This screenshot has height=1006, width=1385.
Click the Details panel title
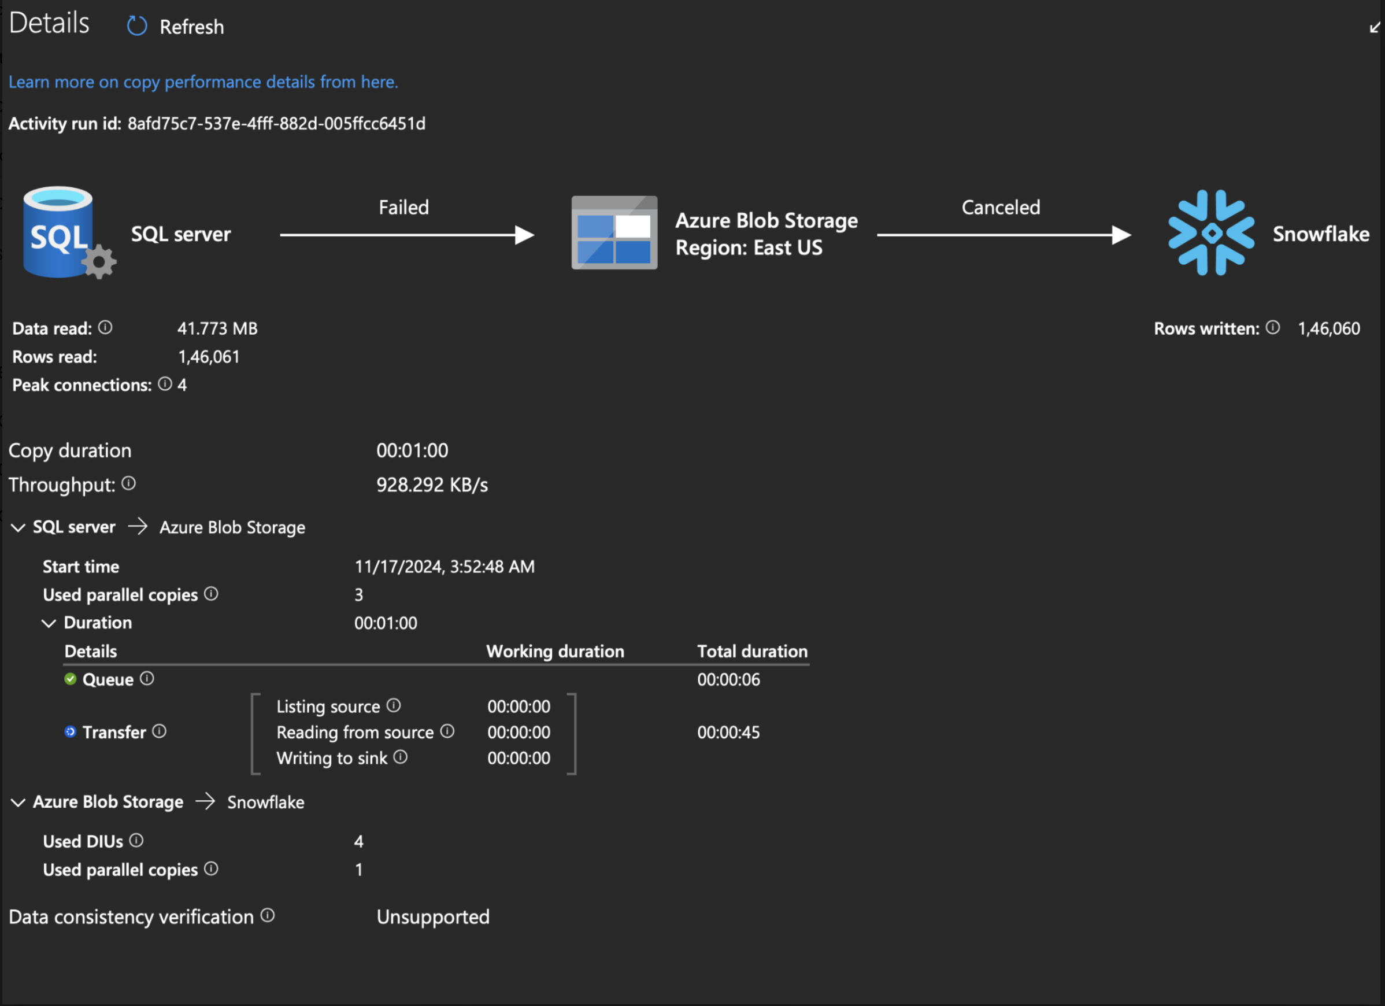click(49, 23)
